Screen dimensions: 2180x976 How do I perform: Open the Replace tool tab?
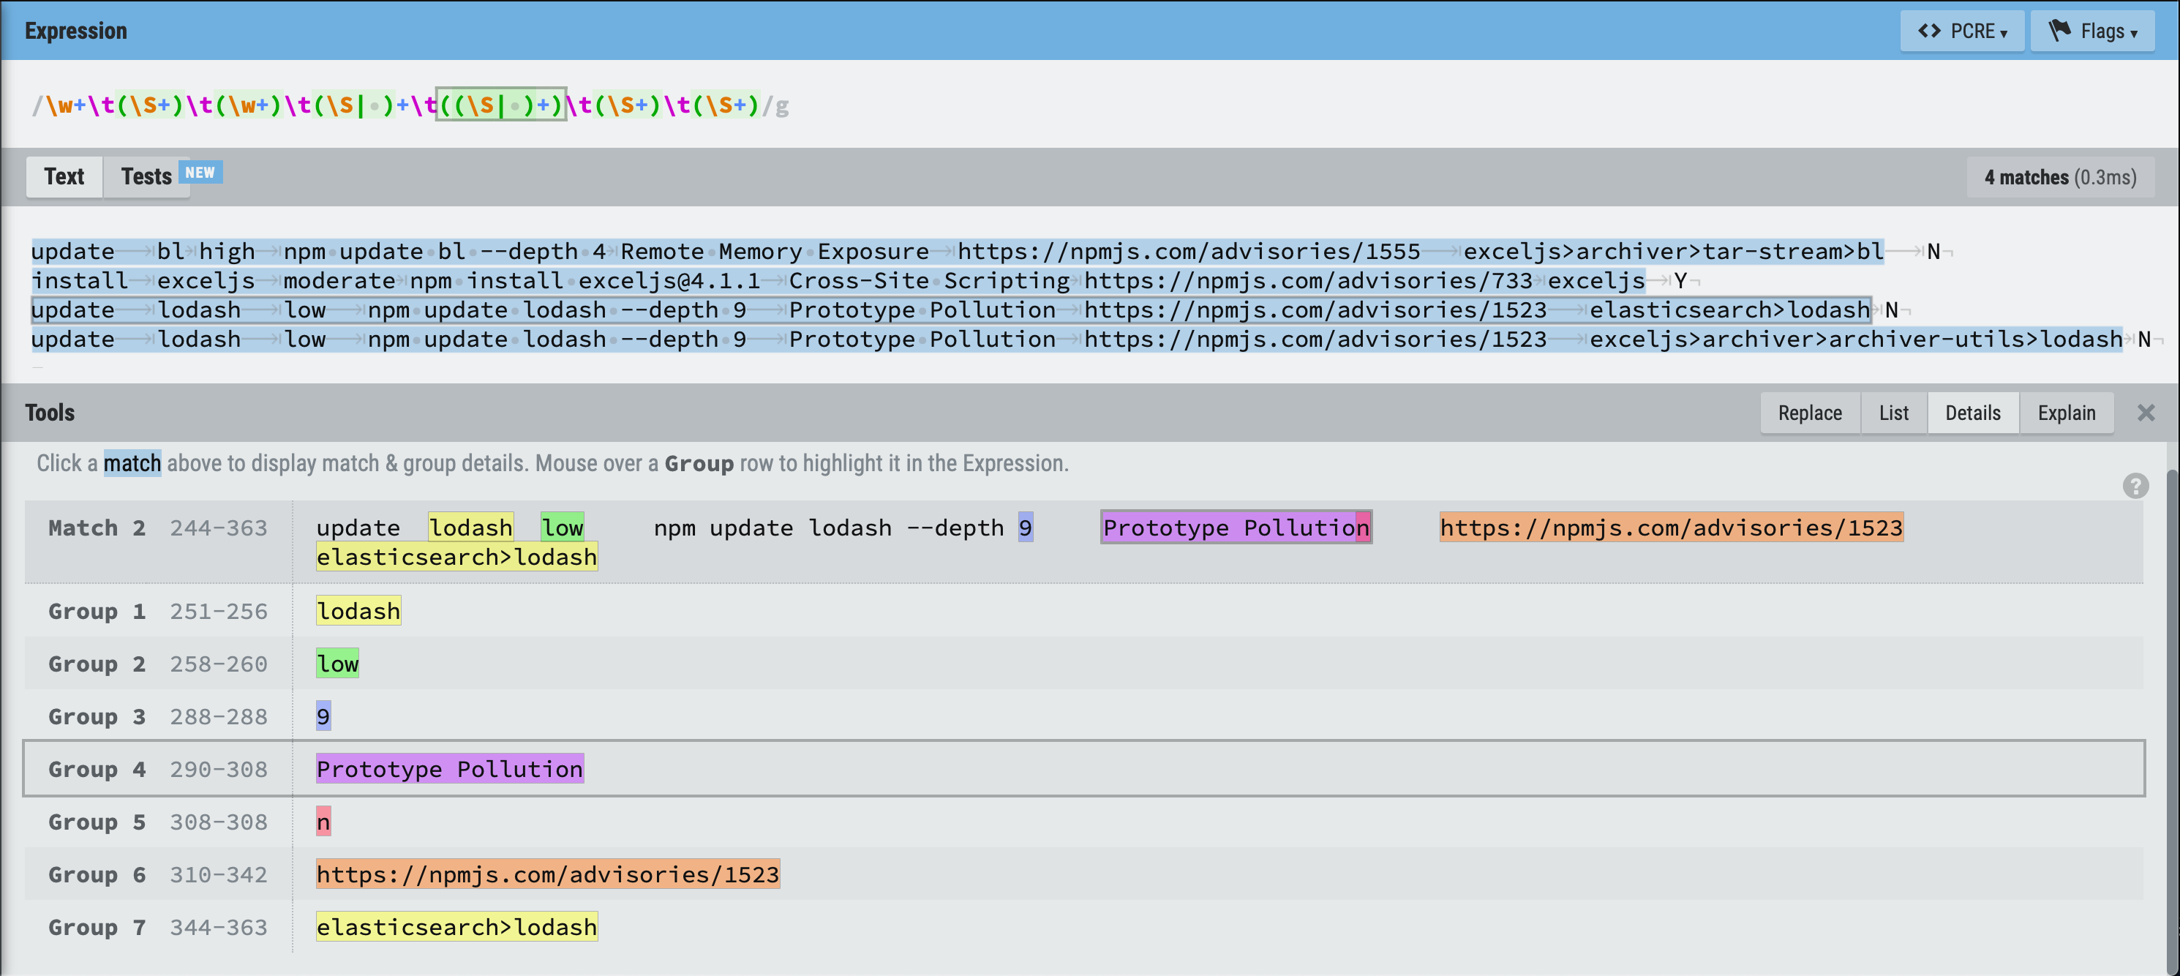1810,413
